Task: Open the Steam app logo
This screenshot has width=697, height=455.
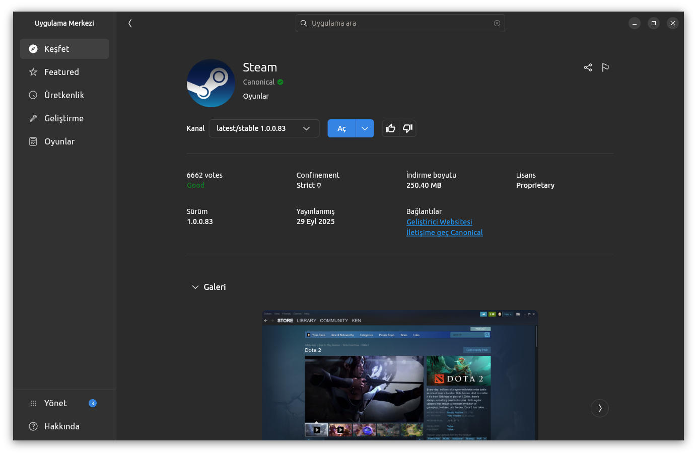Action: (x=211, y=83)
